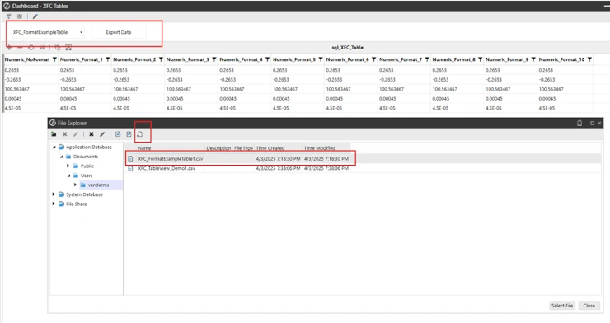Collapse the Documents folder node
Image resolution: width=610 pixels, height=323 pixels.
[62, 157]
